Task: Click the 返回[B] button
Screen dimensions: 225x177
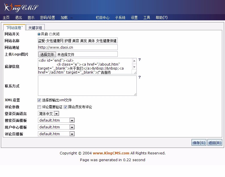Action: click(215, 143)
